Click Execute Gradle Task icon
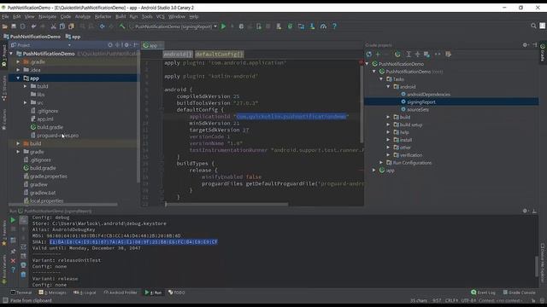 click(x=397, y=55)
